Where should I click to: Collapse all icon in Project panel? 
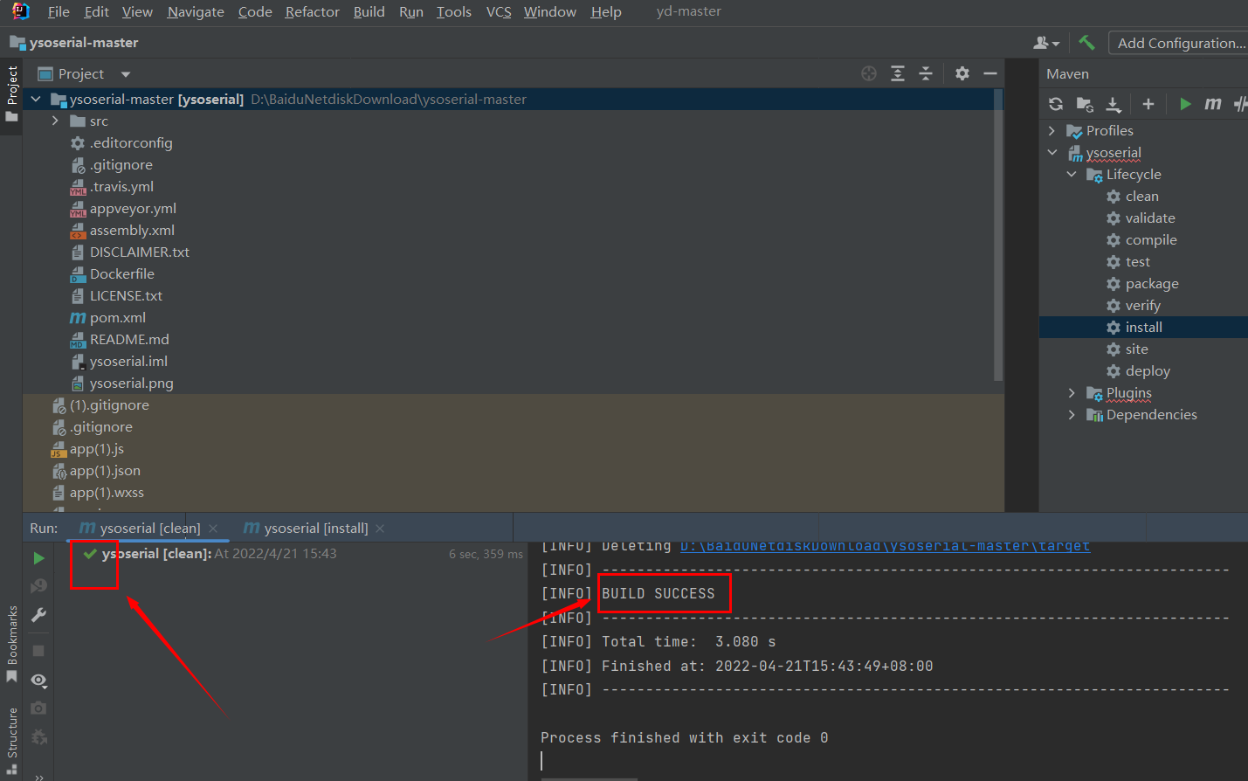click(x=926, y=73)
